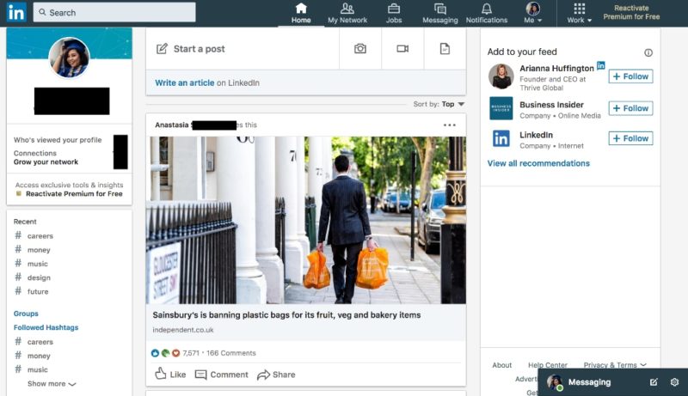Go to Home tab
Image resolution: width=688 pixels, height=396 pixels.
tap(301, 13)
